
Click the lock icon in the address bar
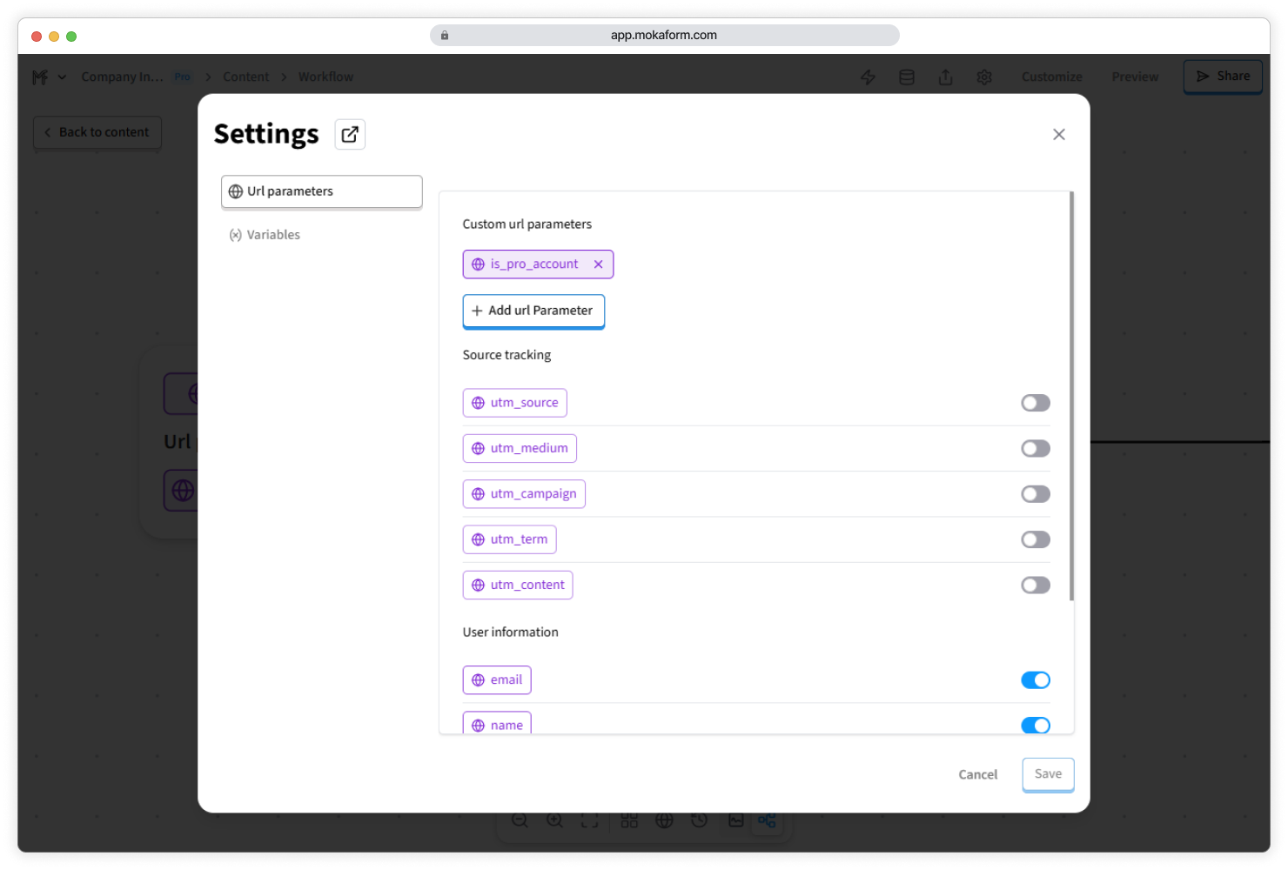444,36
